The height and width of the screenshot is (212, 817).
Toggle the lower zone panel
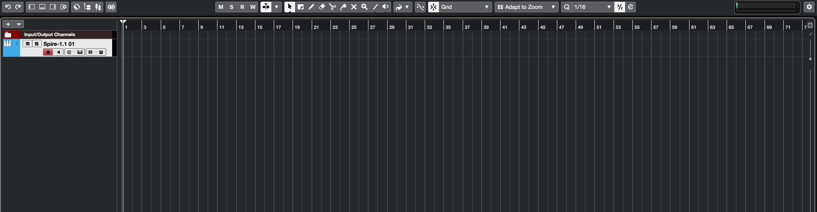[42, 7]
